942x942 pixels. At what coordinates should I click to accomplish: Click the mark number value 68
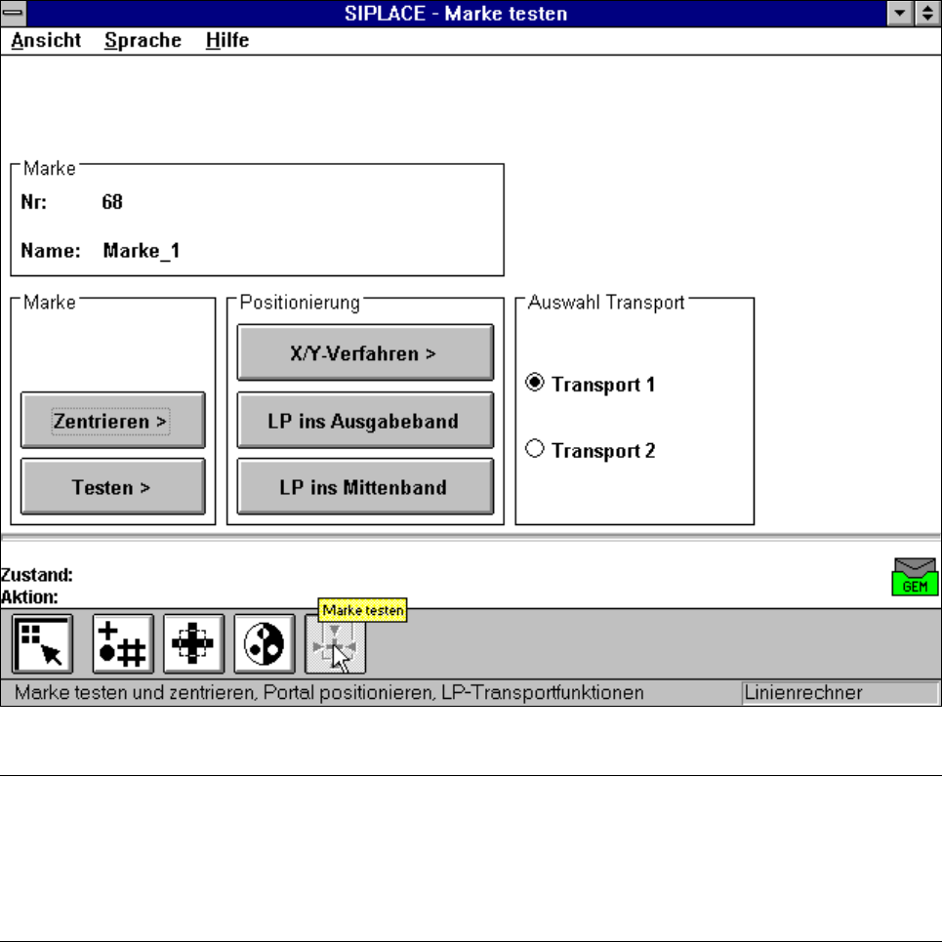point(112,202)
